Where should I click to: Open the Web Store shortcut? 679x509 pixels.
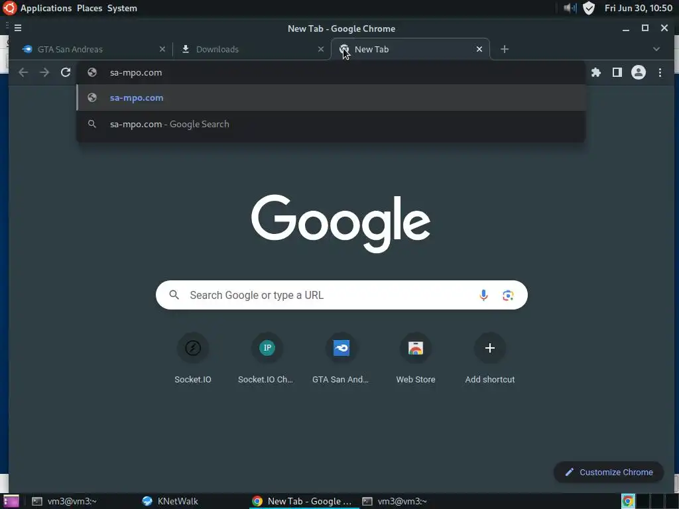pos(416,359)
